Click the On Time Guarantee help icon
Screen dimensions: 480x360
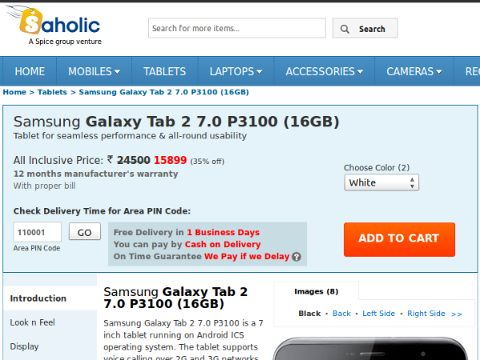(297, 257)
